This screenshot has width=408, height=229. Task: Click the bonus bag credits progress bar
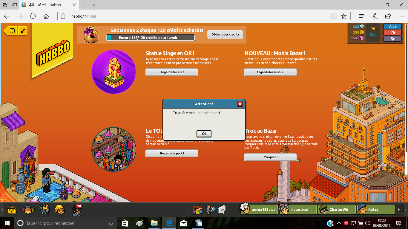150,38
